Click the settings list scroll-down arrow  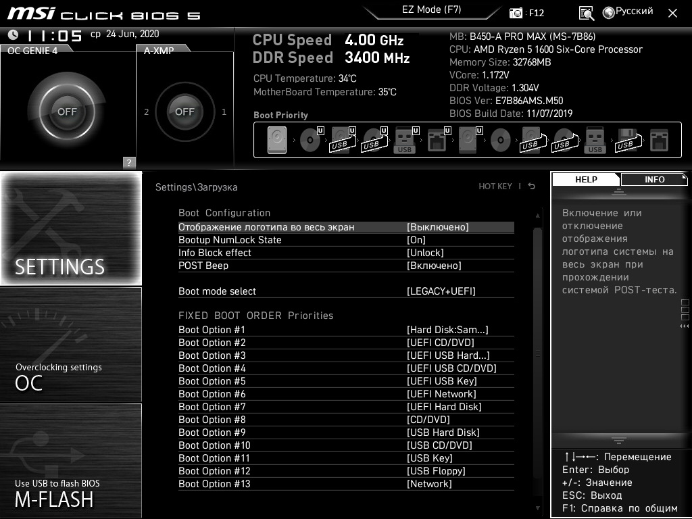[x=537, y=508]
